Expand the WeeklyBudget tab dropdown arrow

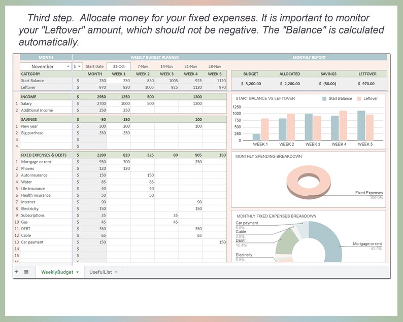tap(77, 272)
